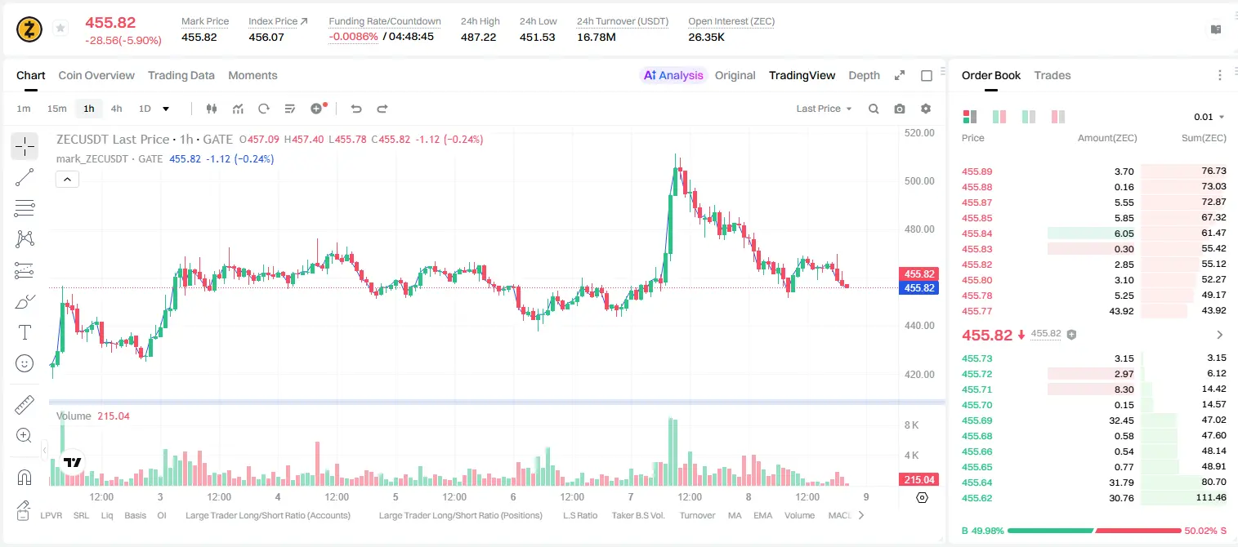Image resolution: width=1238 pixels, height=547 pixels.
Task: Open the candlestick chart type icon
Action: (212, 109)
